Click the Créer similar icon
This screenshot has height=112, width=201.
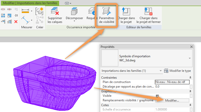pos(39,11)
